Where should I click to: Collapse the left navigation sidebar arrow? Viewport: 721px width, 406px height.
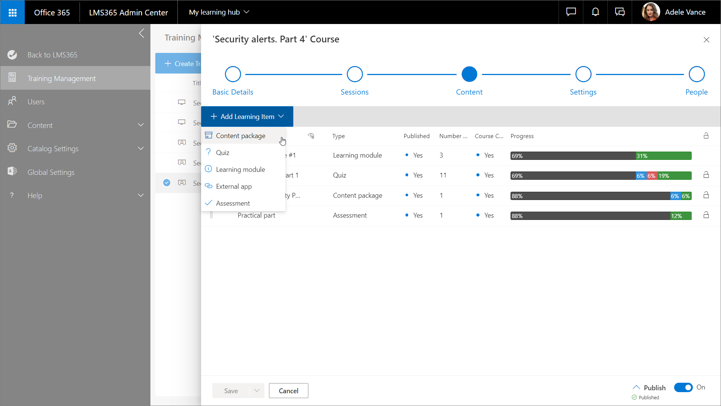[x=141, y=33]
